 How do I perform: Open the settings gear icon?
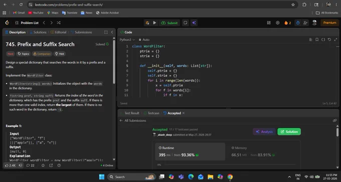(x=278, y=23)
